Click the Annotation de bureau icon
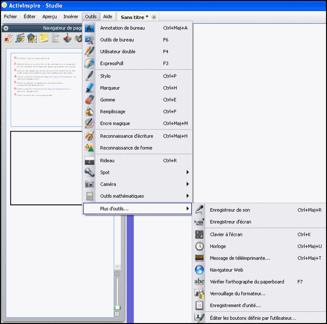The width and height of the screenshot is (327, 324). point(90,28)
